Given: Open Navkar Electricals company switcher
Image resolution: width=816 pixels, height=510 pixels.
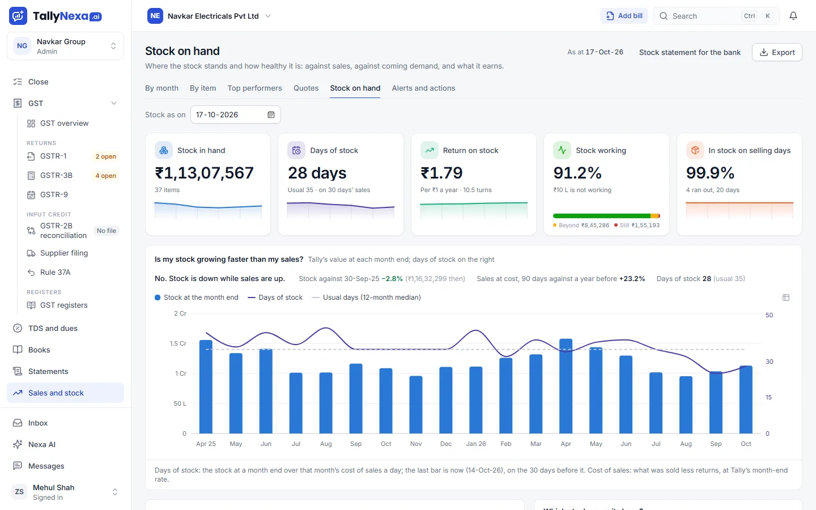Looking at the screenshot, I should [209, 16].
